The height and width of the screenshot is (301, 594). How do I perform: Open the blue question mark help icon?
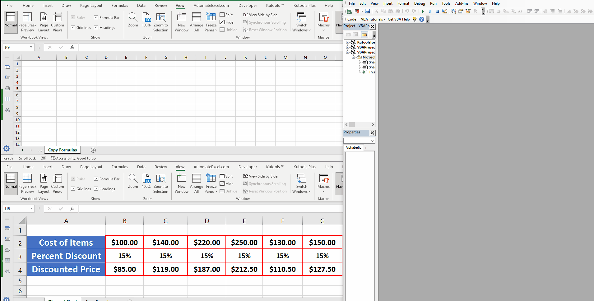tap(422, 19)
